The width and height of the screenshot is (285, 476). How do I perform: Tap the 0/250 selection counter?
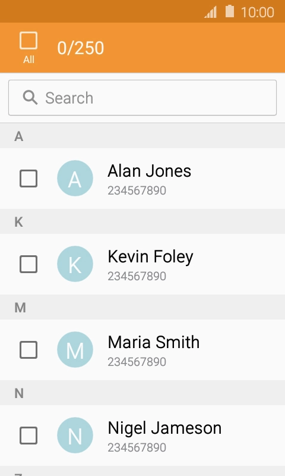(81, 48)
